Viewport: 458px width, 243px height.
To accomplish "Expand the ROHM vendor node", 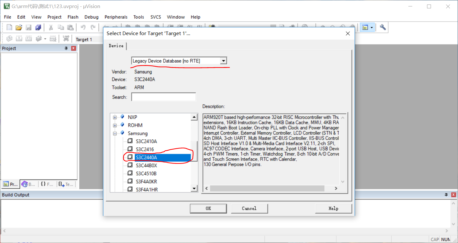I will coord(115,125).
